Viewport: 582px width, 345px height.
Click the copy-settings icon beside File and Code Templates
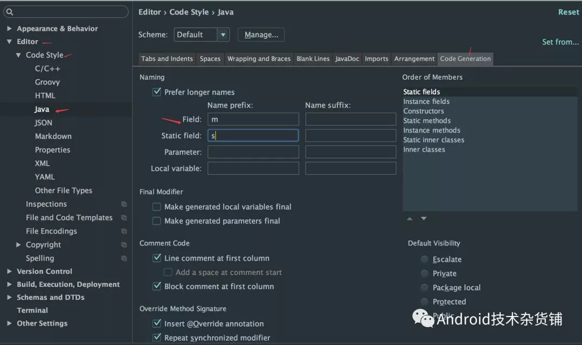tap(124, 217)
